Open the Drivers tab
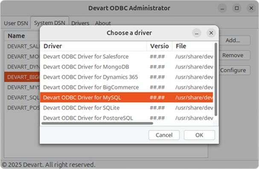Viewport: 259px width, 169px height. pyautogui.click(x=80, y=23)
